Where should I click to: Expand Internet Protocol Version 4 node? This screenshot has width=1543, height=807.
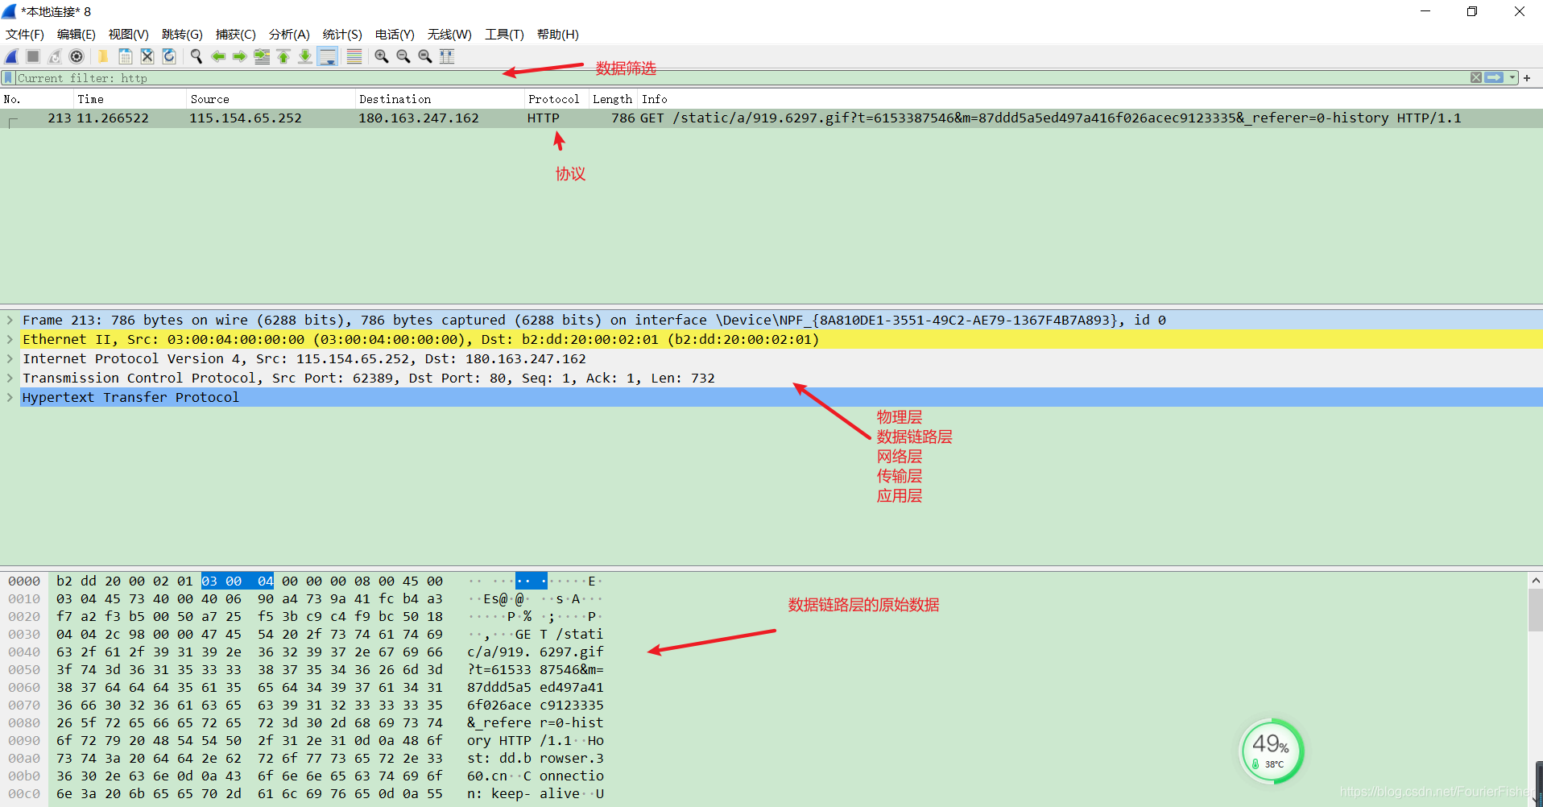click(x=10, y=358)
